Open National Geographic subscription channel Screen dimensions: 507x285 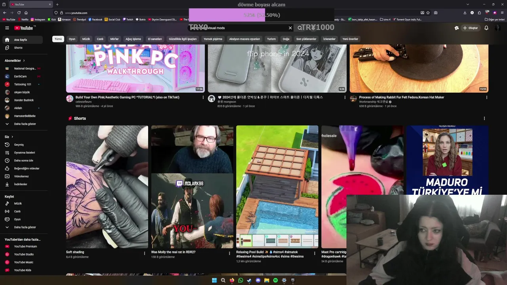pyautogui.click(x=23, y=68)
